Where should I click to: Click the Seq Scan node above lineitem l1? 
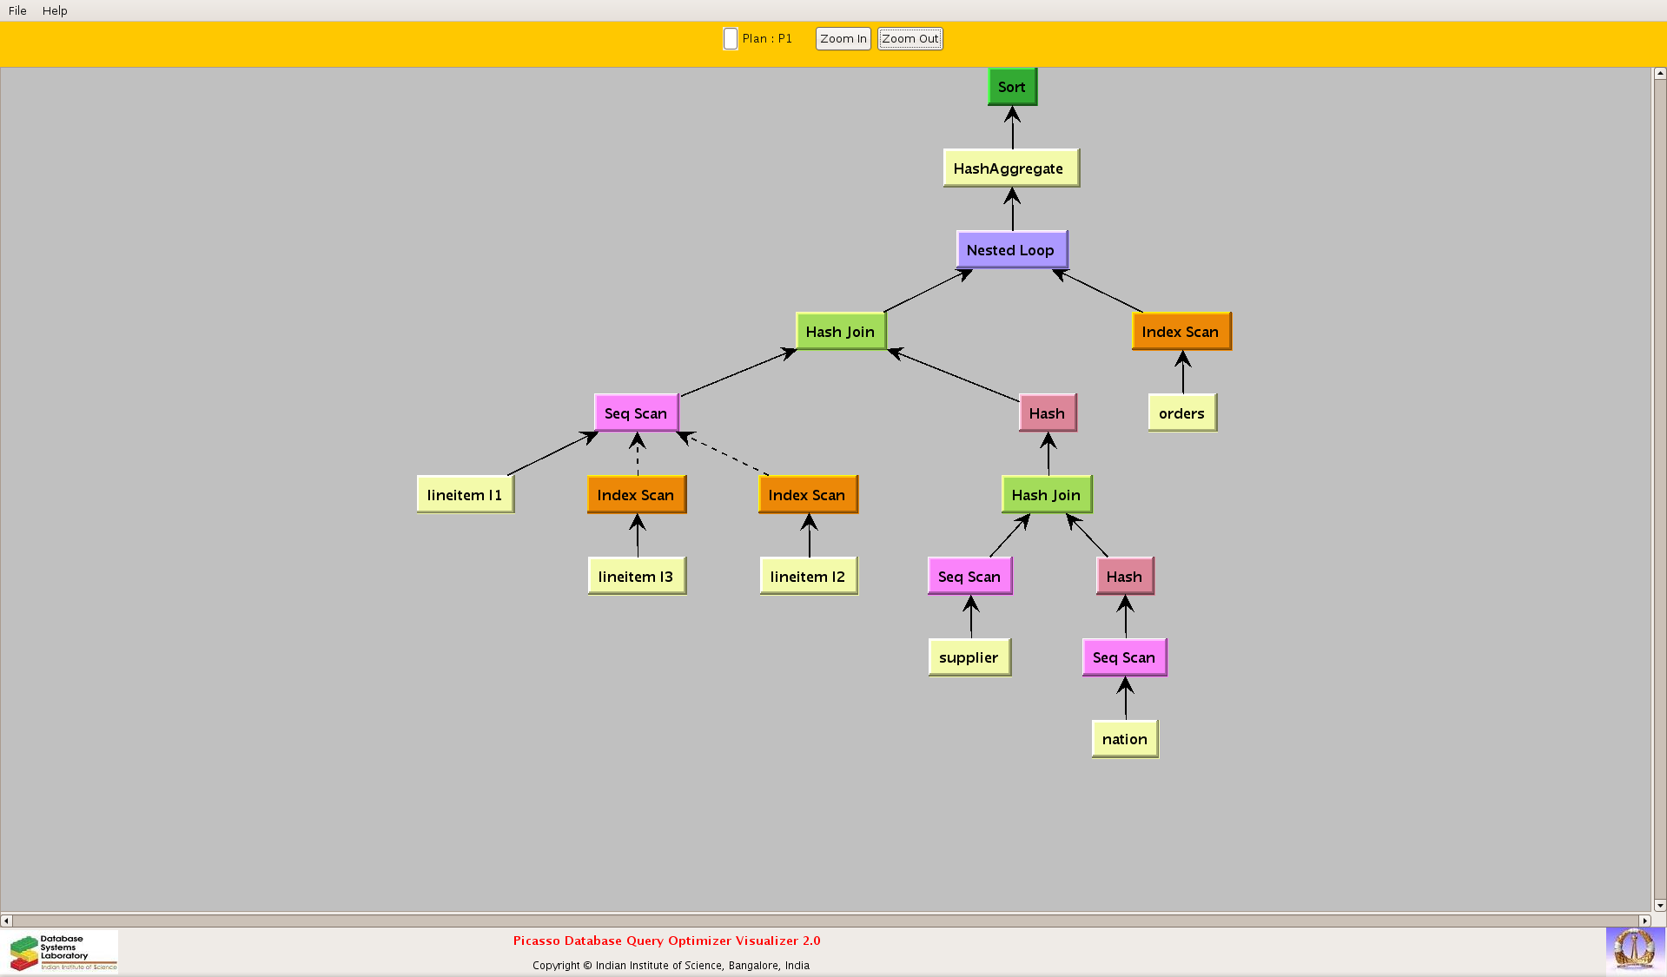pyautogui.click(x=636, y=413)
